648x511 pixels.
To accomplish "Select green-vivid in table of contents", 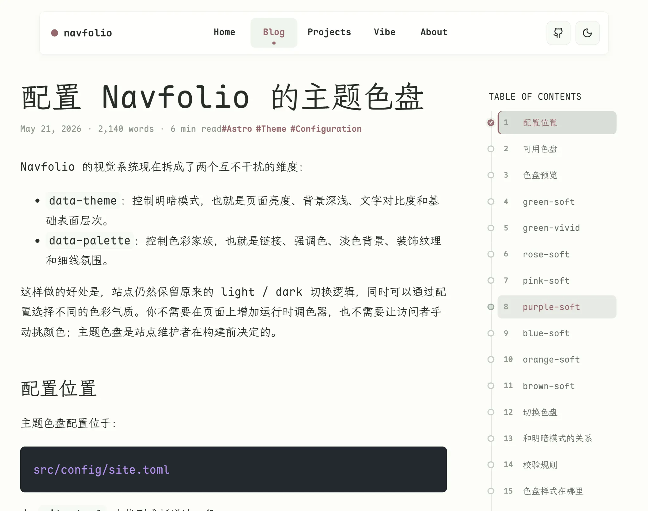I will tap(557, 228).
